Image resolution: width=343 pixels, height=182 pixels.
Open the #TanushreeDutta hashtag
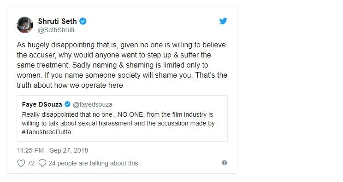47,132
